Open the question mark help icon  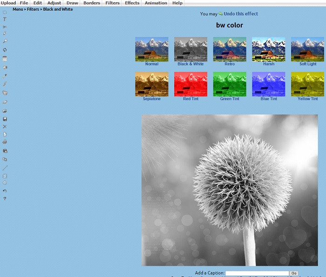5,199
